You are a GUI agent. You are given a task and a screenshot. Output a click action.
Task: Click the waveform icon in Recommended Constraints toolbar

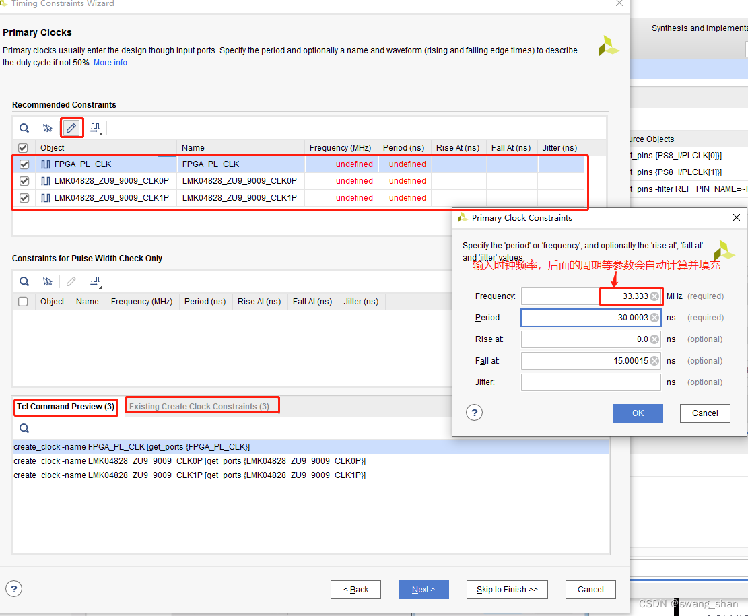(x=96, y=128)
